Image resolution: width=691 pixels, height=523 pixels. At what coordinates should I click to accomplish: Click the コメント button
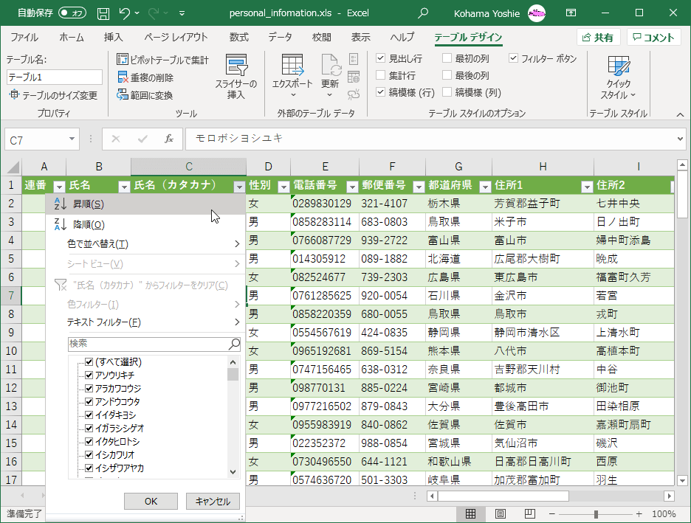tap(654, 38)
